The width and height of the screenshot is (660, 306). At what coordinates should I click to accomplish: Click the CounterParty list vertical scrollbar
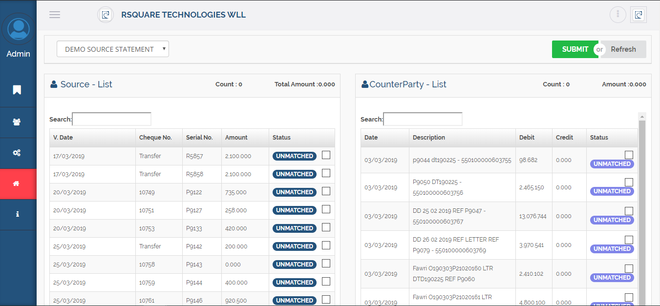642,210
